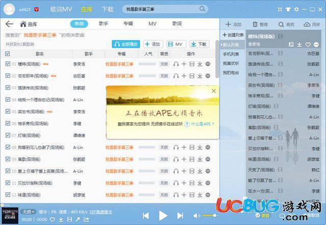
Task: Click the microphone icon in player bar
Action: point(78,219)
